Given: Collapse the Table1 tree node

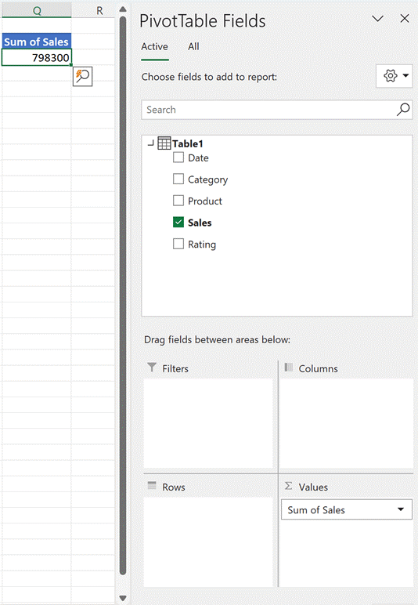Looking at the screenshot, I should (x=151, y=143).
